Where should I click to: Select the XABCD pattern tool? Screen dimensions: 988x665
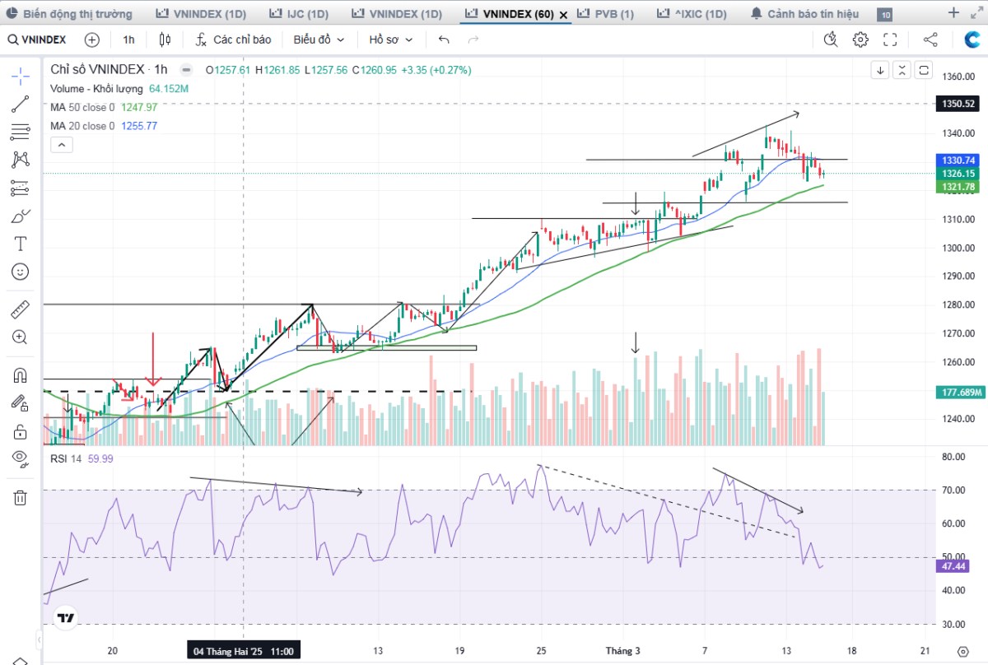click(21, 160)
